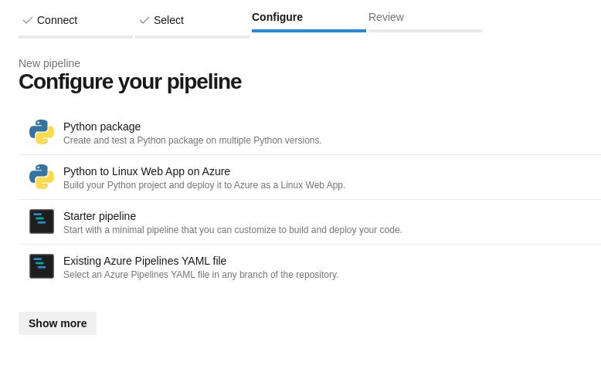
Task: Click the Starter pipeline icon
Action: click(42, 221)
